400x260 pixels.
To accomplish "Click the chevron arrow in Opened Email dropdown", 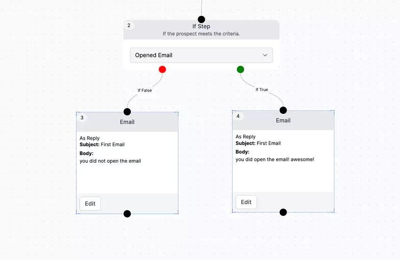I will [x=265, y=55].
